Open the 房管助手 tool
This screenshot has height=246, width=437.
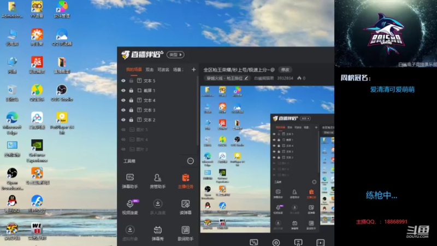(158, 181)
